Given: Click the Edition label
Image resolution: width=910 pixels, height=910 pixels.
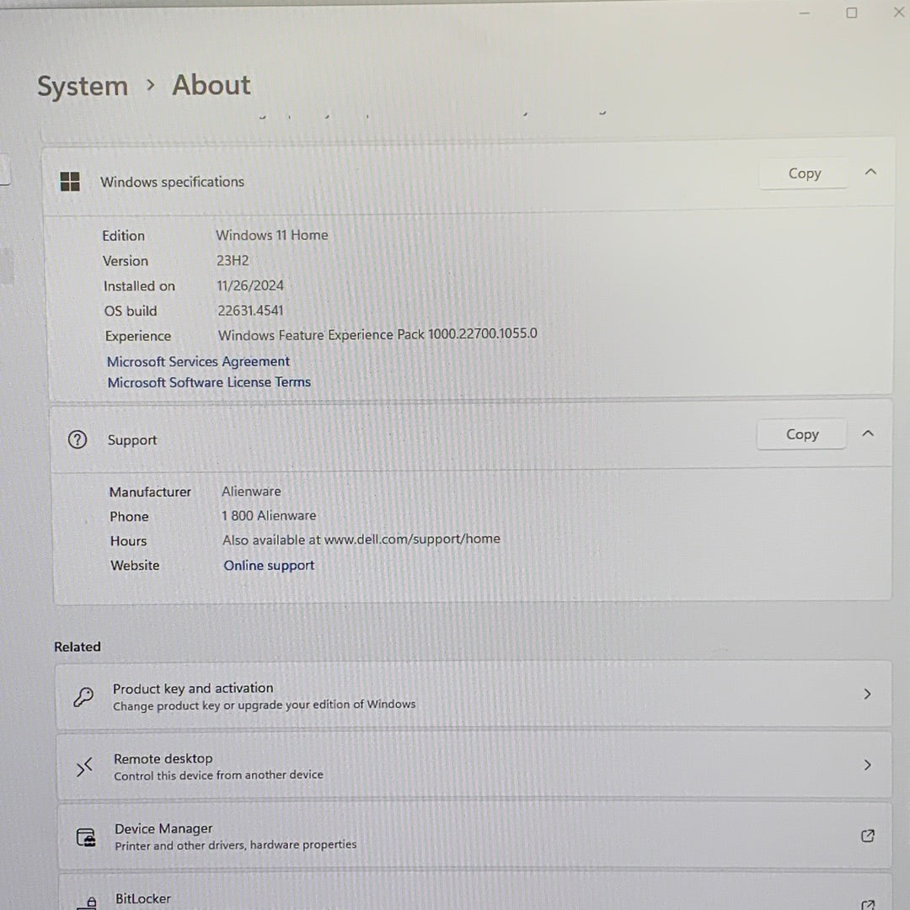Looking at the screenshot, I should [x=123, y=236].
